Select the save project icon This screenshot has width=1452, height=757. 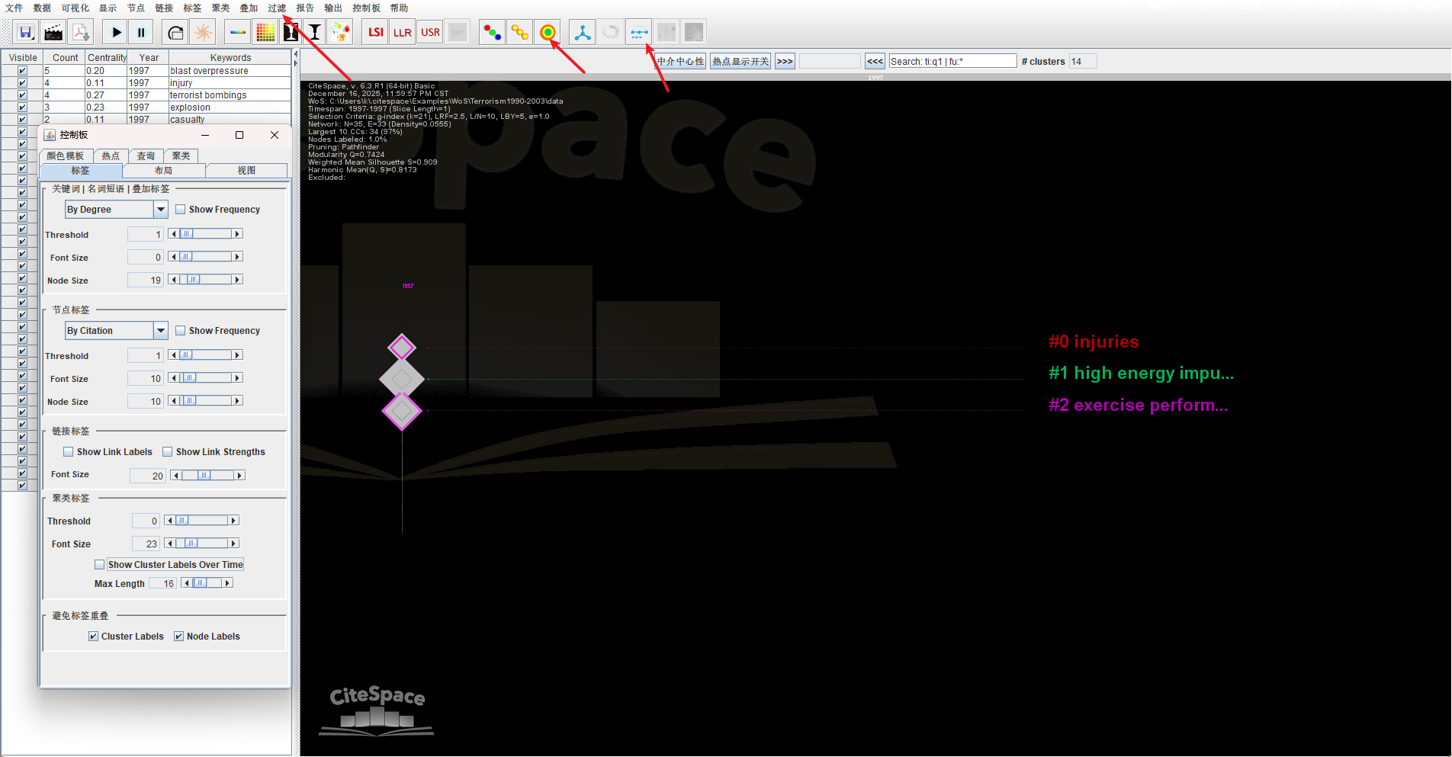pos(25,31)
